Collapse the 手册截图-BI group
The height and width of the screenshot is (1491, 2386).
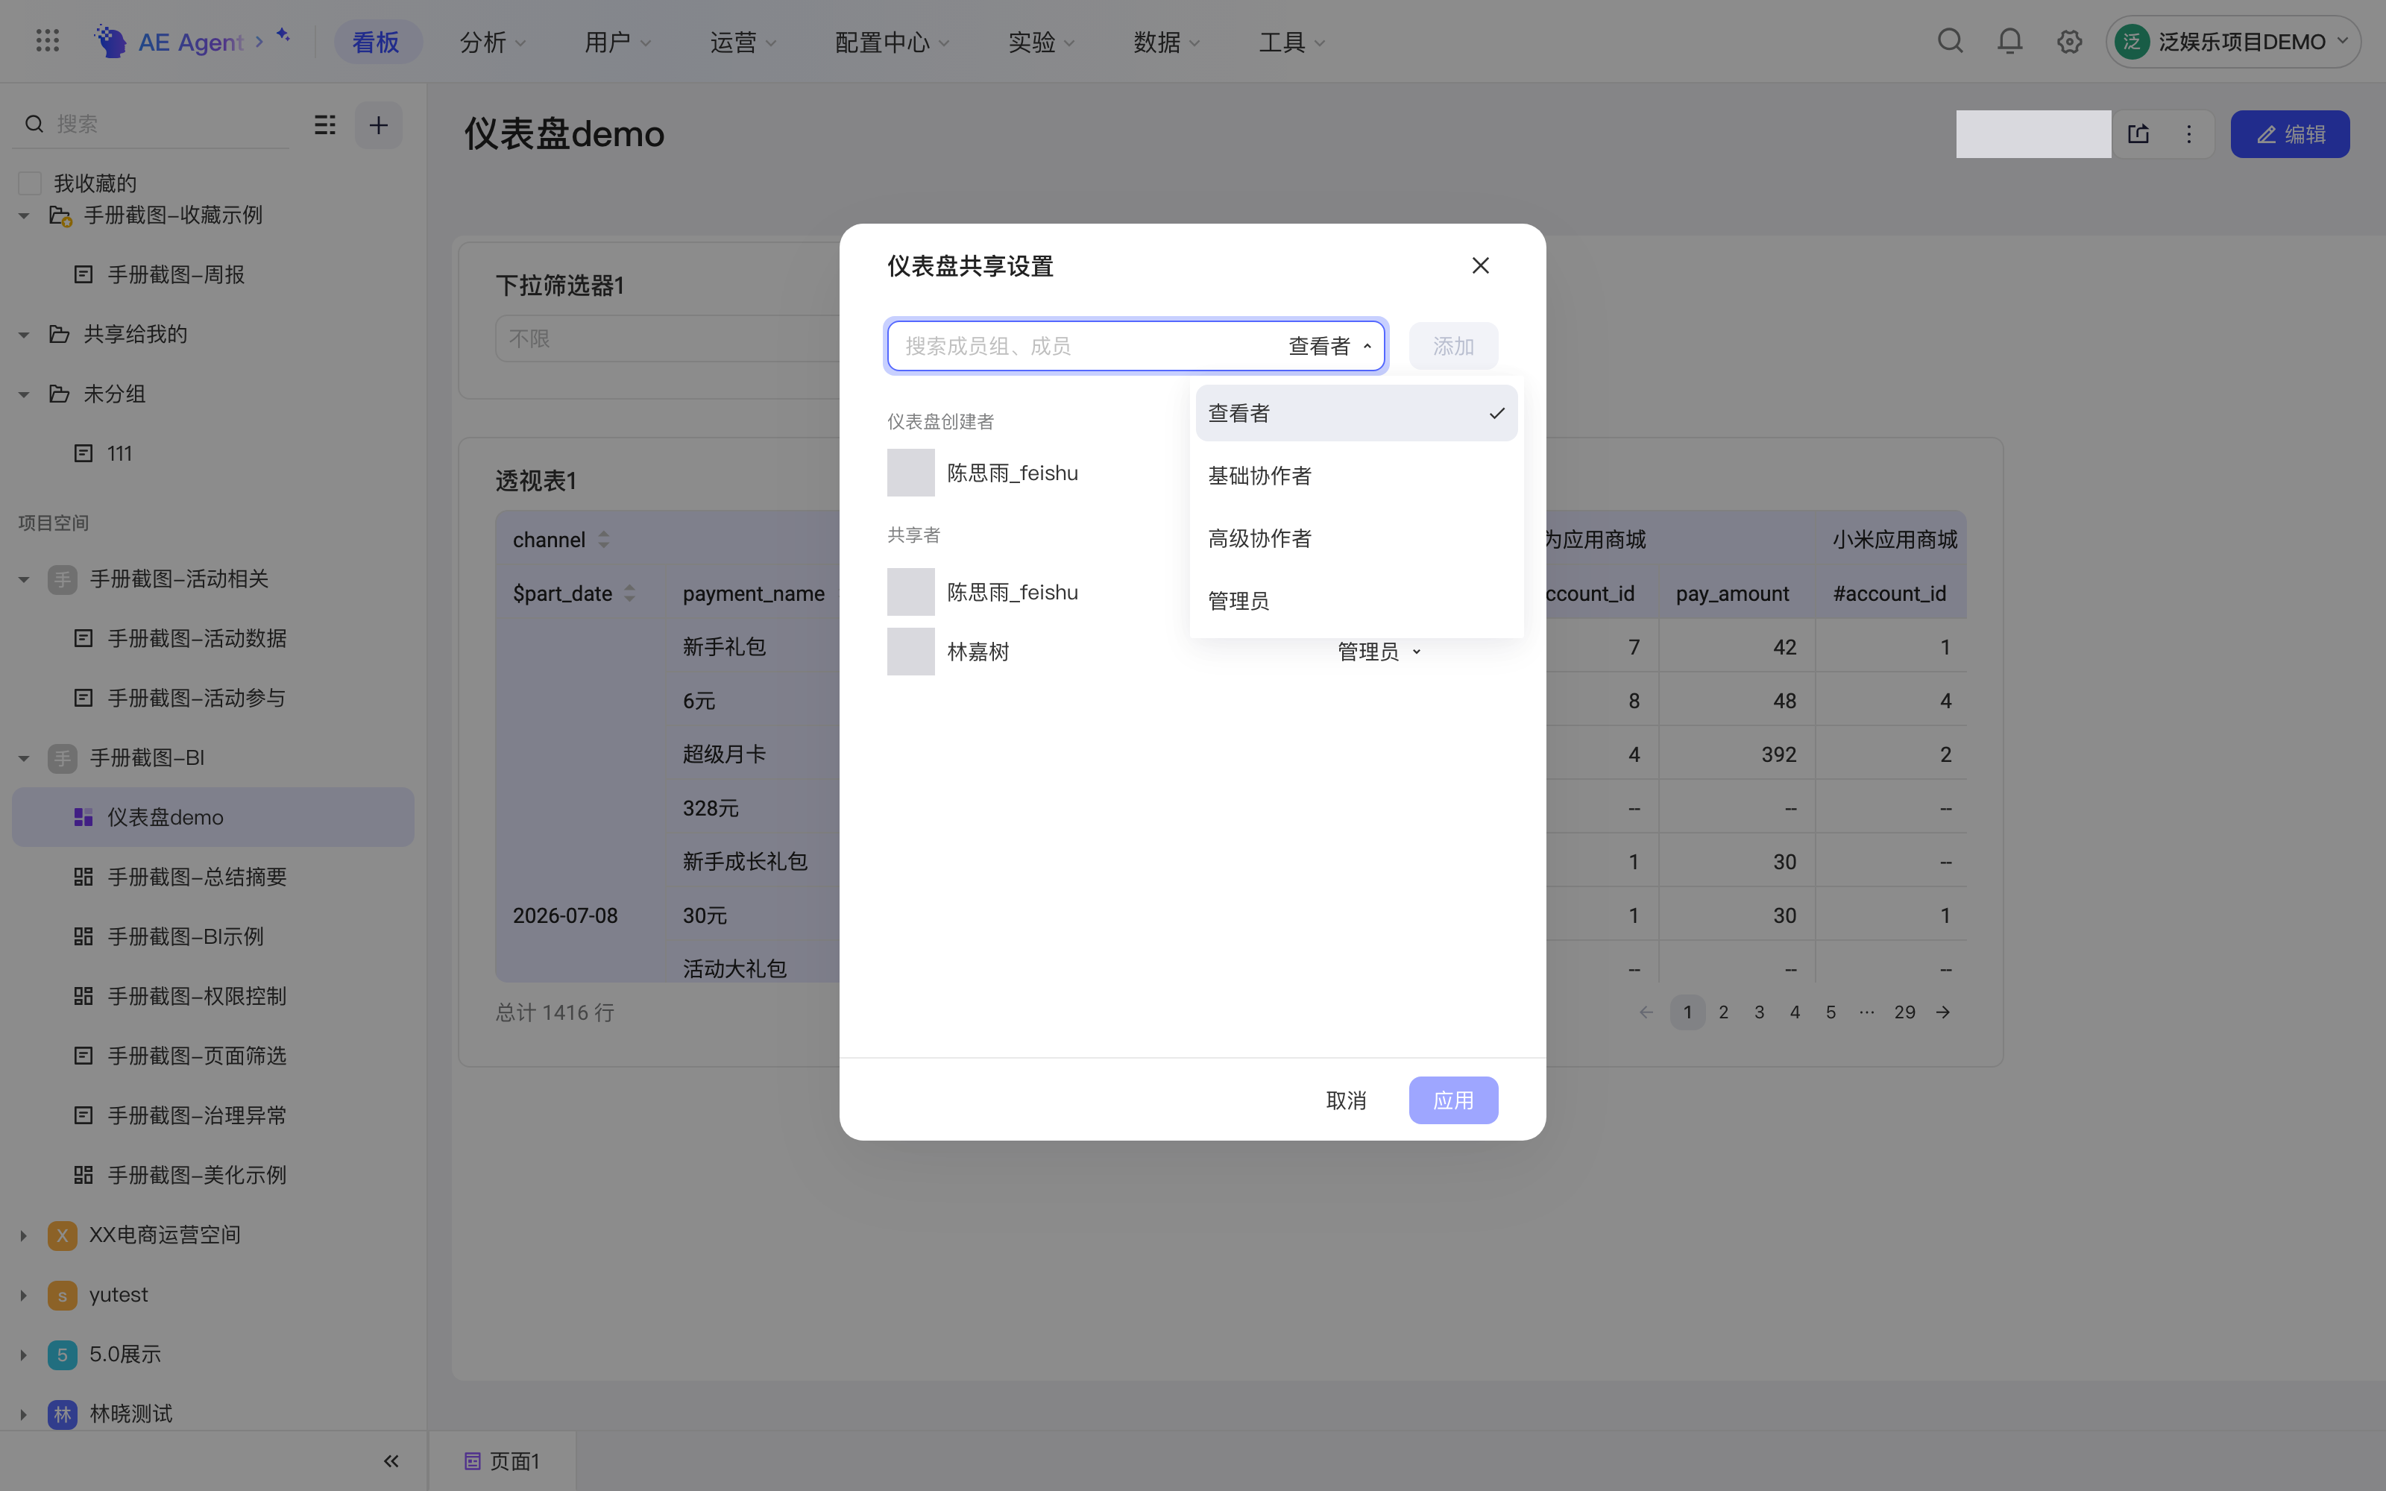[x=24, y=758]
